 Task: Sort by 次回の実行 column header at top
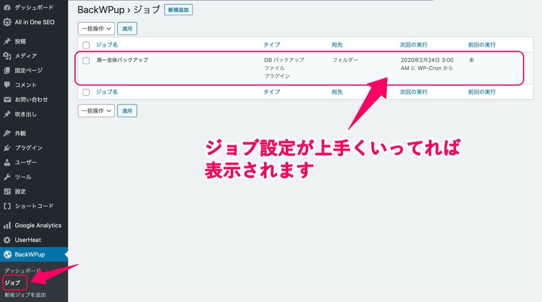[x=414, y=45]
